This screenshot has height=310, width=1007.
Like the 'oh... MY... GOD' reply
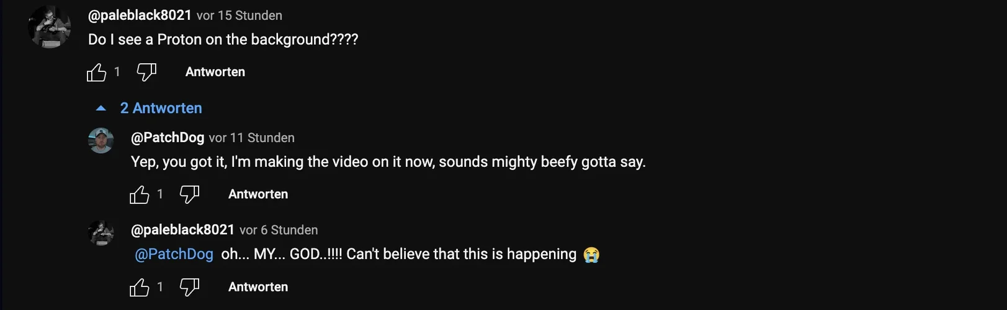[x=140, y=288]
